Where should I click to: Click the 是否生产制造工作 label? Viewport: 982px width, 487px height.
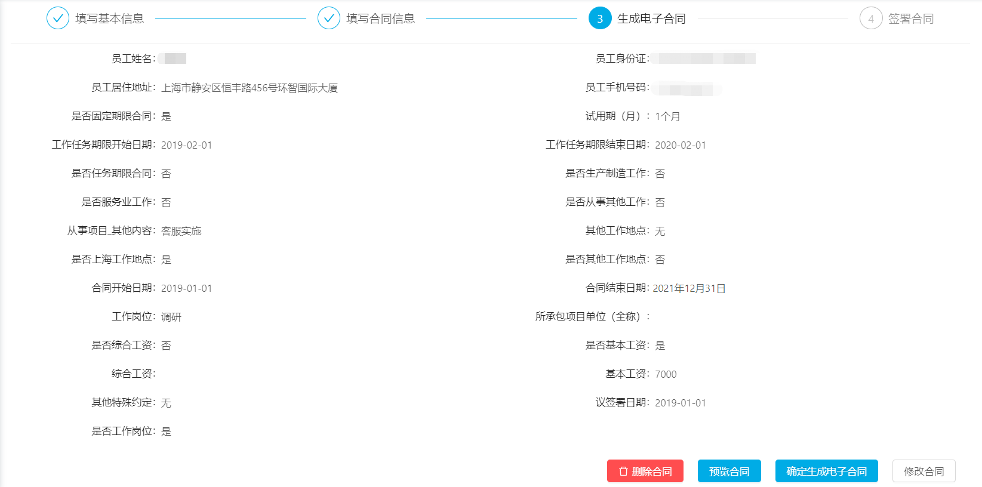coord(608,174)
